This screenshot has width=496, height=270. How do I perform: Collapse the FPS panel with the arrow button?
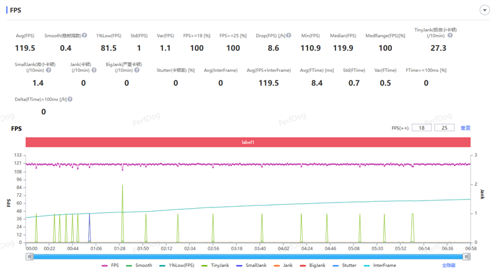point(484,10)
